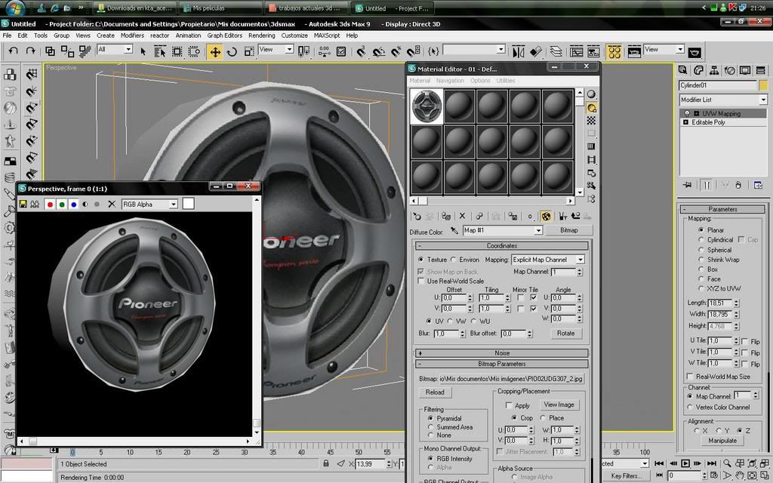
Task: Click the Undo arrow in main toolbar
Action: tap(14, 51)
